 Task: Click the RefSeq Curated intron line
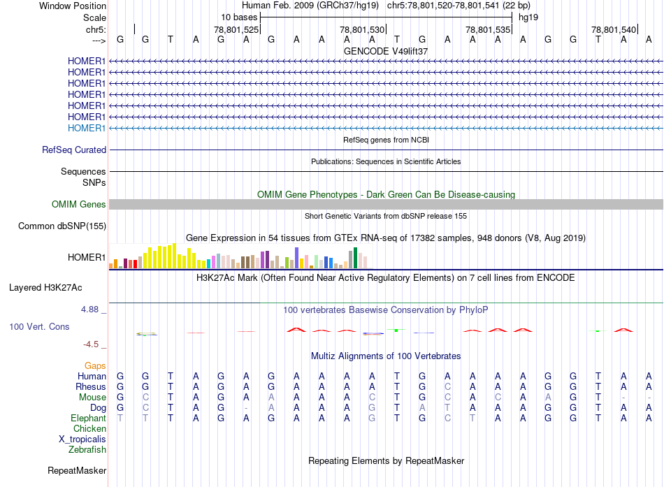[x=387, y=150]
